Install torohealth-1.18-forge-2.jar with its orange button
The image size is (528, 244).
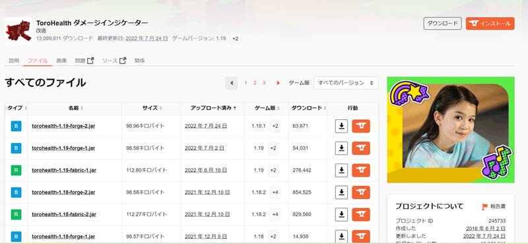pyautogui.click(x=361, y=192)
